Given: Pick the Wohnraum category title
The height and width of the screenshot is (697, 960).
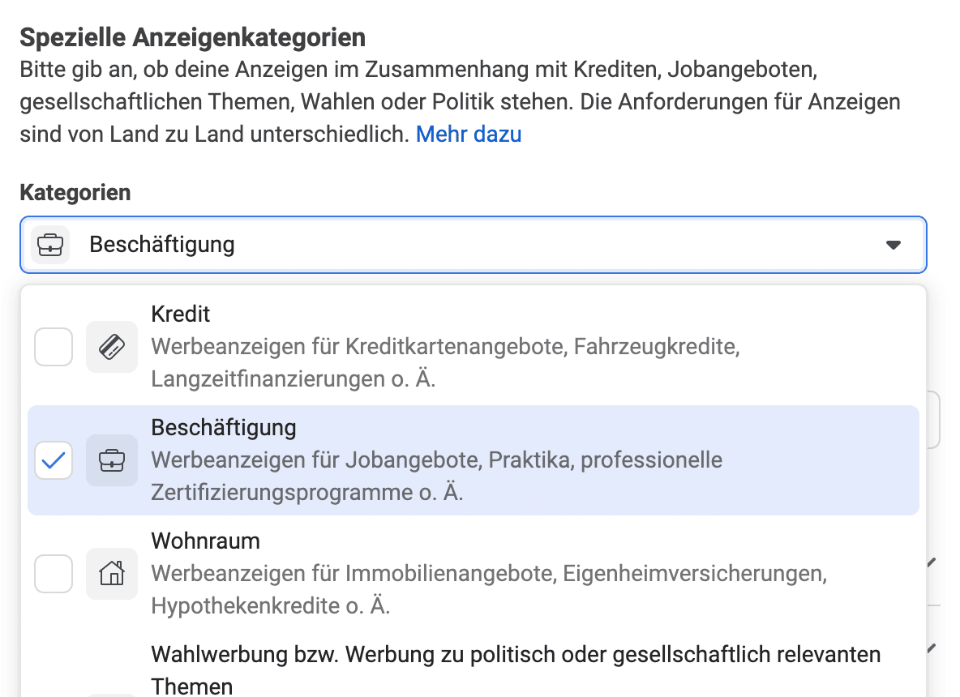Looking at the screenshot, I should coord(205,541).
